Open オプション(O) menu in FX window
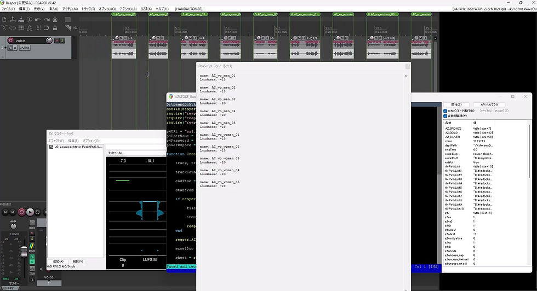Viewport: 537px width, 291px height. (91, 141)
